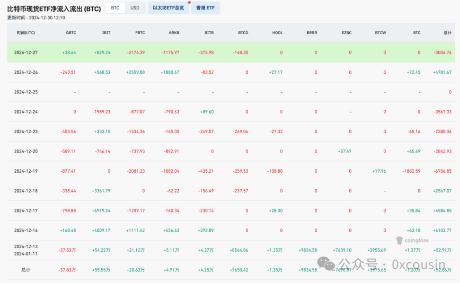Select the BTC denomination option
Screen dimensions: 460x283
[x=114, y=8]
